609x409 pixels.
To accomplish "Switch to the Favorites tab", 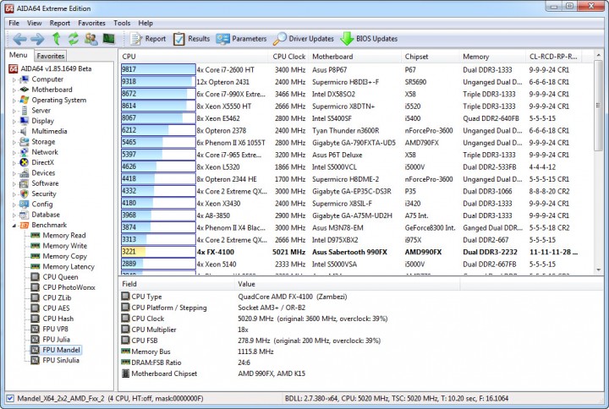I will coord(51,56).
